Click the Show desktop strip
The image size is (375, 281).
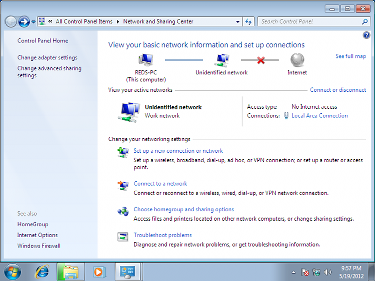point(371,272)
